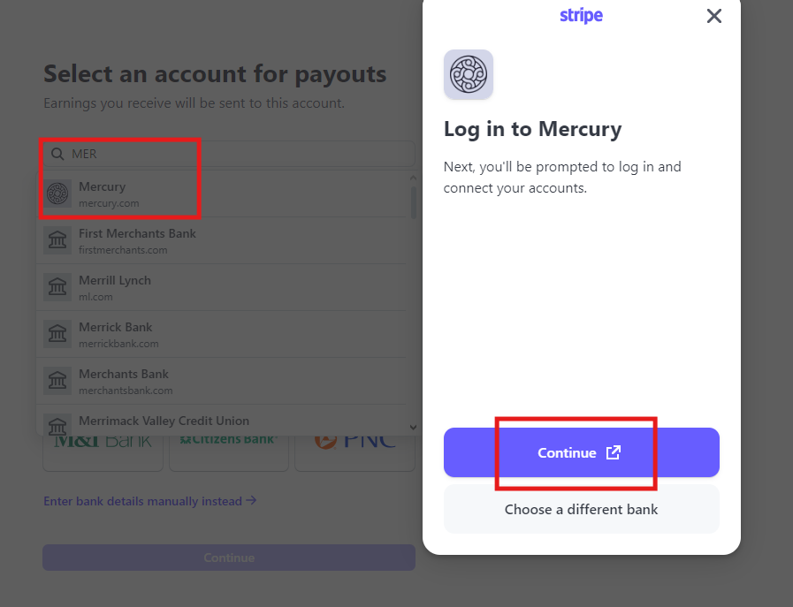The width and height of the screenshot is (793, 607).
Task: Choose the PNC bank tile
Action: pos(355,451)
